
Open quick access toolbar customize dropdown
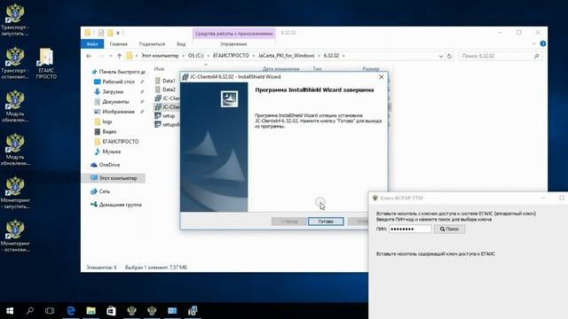click(118, 33)
